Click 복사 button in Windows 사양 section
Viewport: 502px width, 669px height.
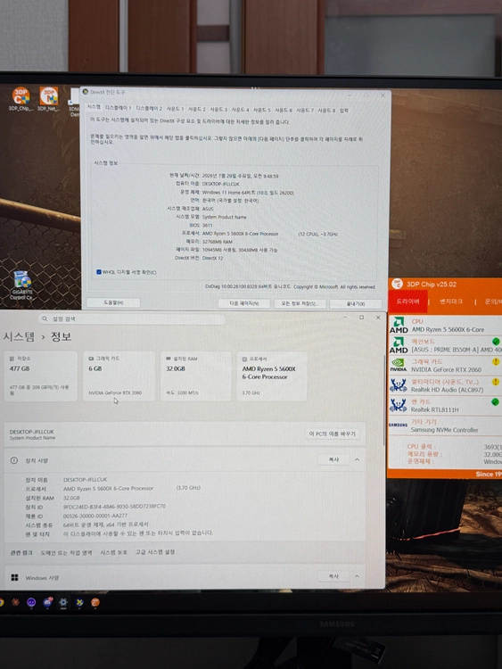tap(334, 576)
